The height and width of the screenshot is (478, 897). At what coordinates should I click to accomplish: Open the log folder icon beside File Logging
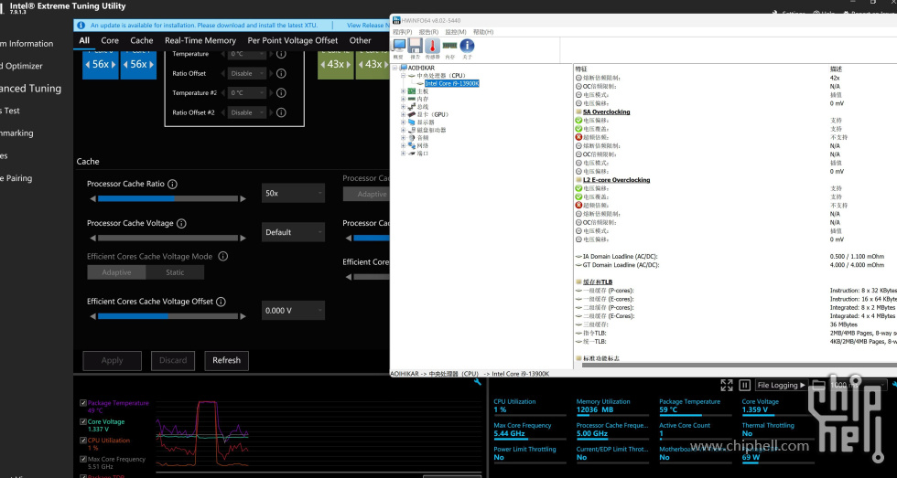click(x=818, y=385)
